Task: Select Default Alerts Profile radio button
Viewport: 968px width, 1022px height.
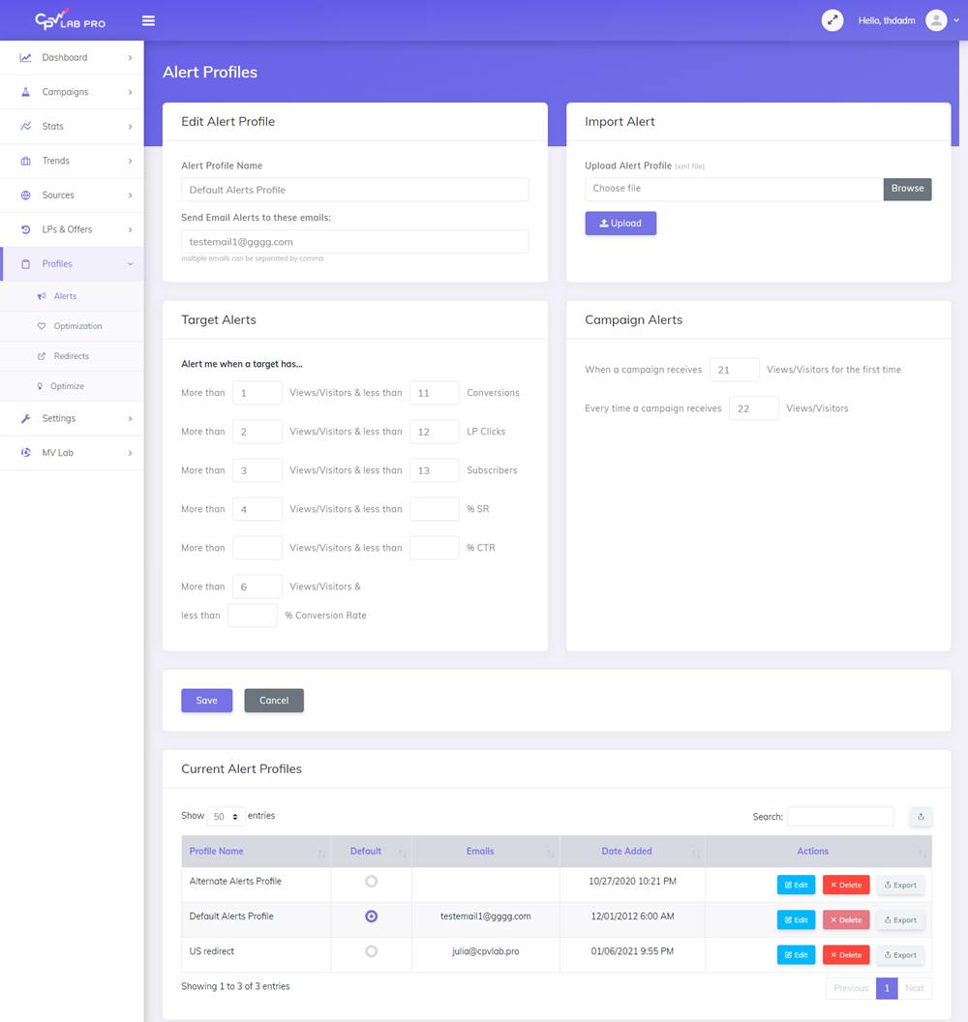Action: 371,917
